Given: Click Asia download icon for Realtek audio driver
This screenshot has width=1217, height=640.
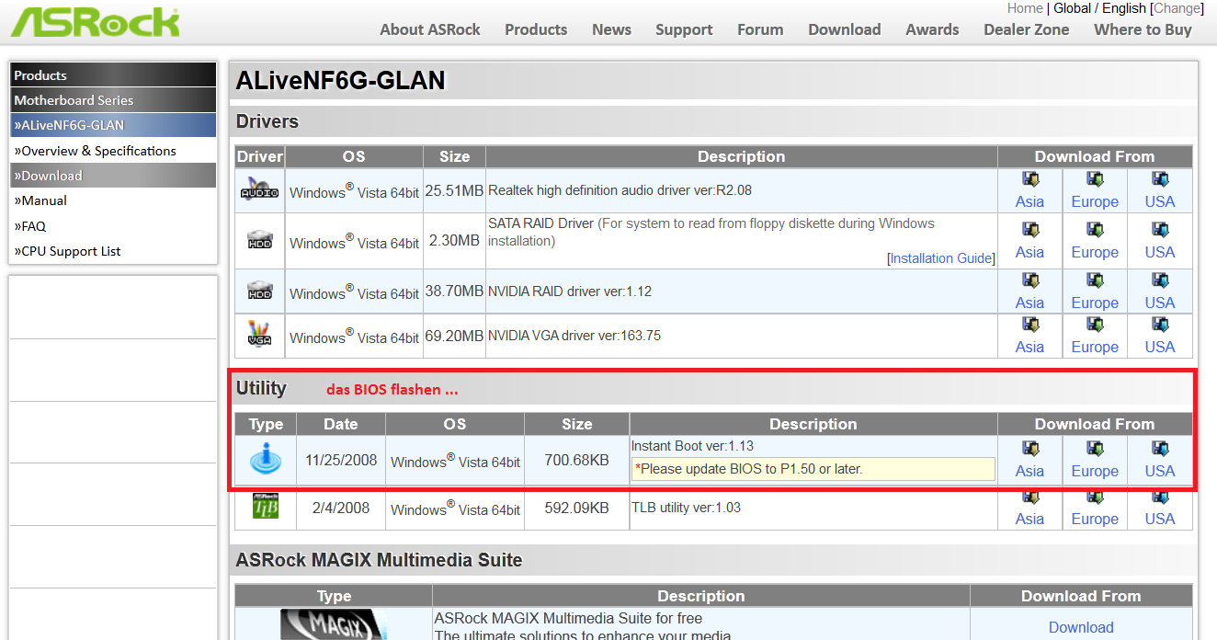Looking at the screenshot, I should [x=1029, y=179].
